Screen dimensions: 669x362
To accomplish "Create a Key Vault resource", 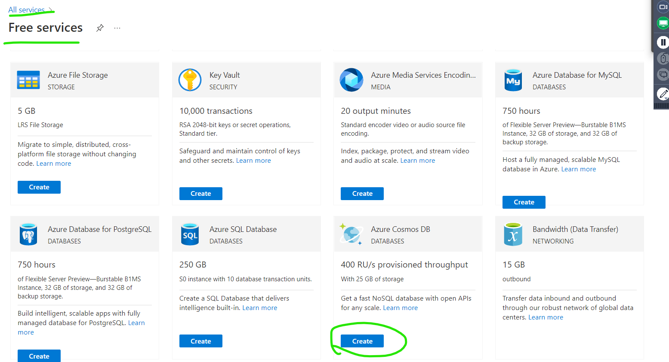I will [201, 194].
